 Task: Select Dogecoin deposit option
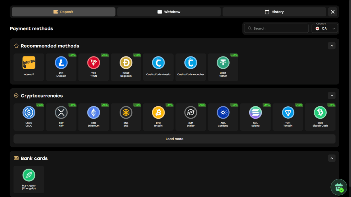[126, 67]
